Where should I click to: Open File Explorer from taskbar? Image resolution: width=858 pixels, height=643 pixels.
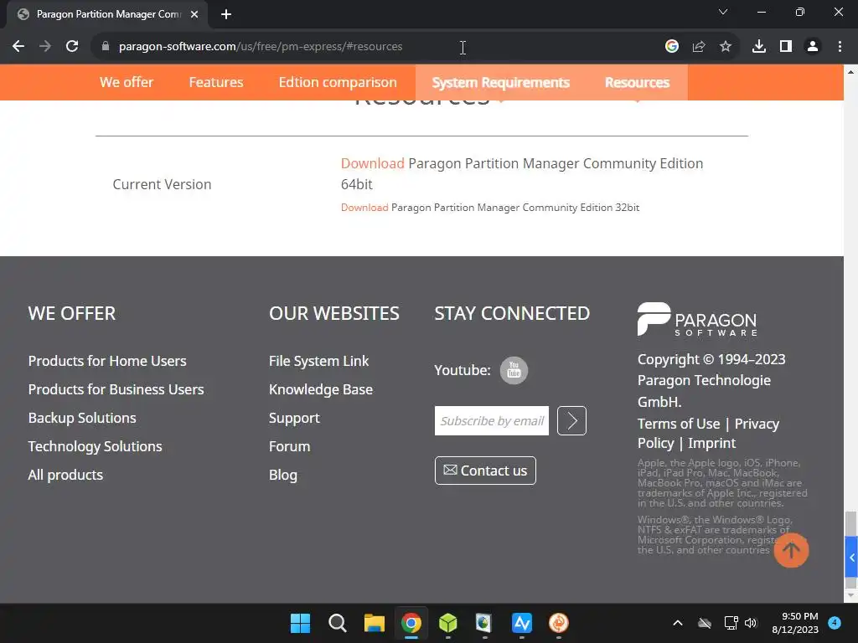[375, 623]
